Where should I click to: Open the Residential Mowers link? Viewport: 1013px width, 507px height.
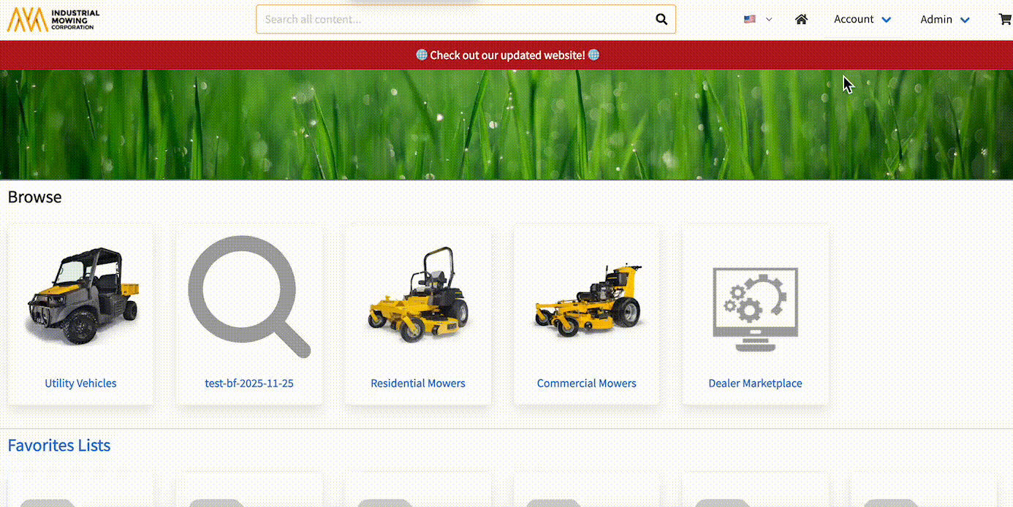[x=418, y=383]
